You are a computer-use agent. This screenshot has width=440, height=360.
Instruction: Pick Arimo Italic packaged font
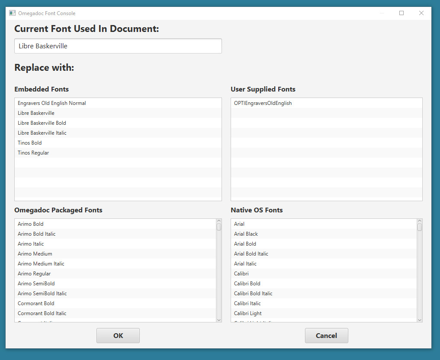click(x=116, y=244)
